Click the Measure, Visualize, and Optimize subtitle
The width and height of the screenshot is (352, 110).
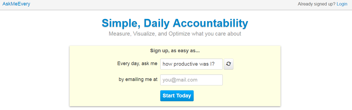click(x=175, y=34)
